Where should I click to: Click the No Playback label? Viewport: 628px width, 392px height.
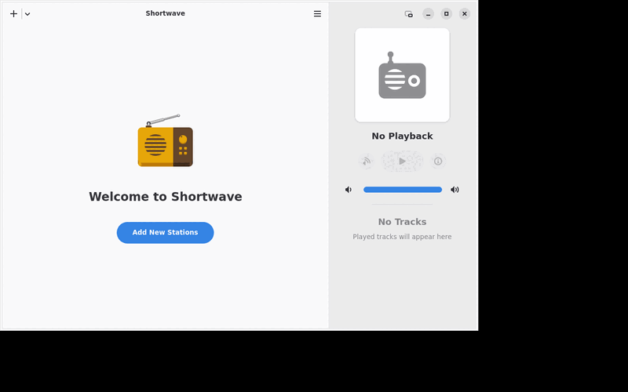pos(402,136)
